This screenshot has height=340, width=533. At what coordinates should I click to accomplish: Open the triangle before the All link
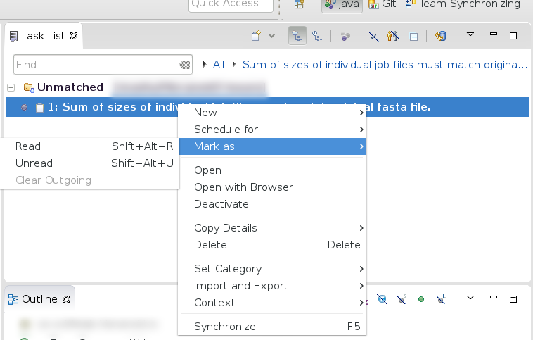[205, 64]
